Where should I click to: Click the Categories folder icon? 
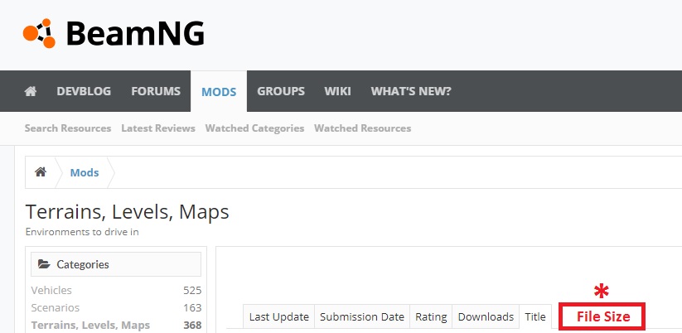44,264
